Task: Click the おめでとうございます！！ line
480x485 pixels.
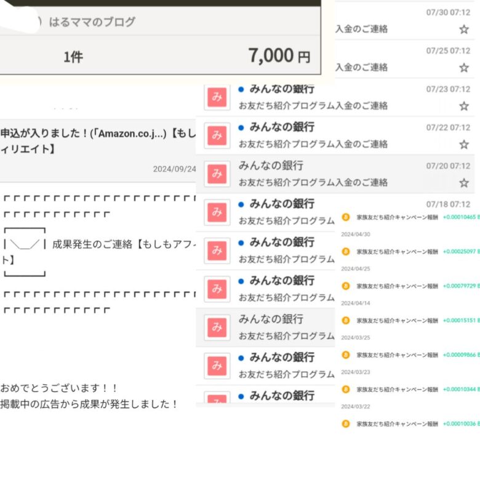Action: (58, 388)
